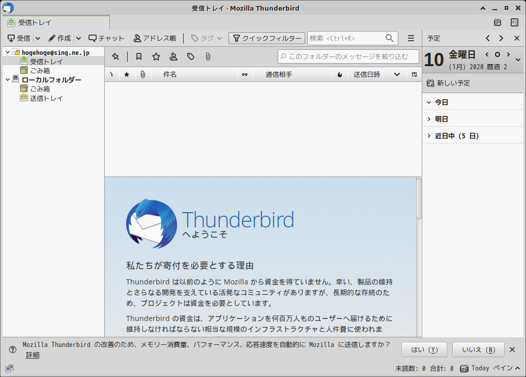The image size is (526, 377).
Task: Collapse the hogehoge@sing.ne.jp account
Action: [8, 52]
